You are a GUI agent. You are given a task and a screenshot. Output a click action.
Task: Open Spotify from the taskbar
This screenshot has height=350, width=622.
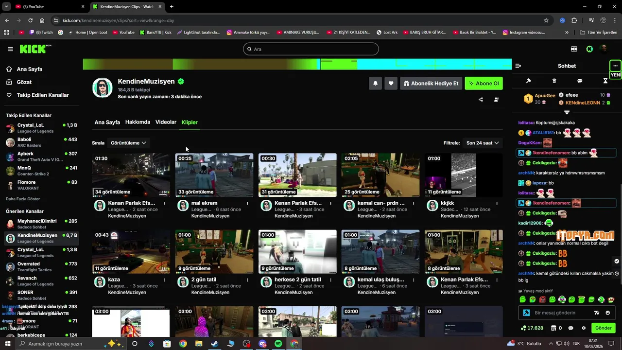(x=278, y=344)
